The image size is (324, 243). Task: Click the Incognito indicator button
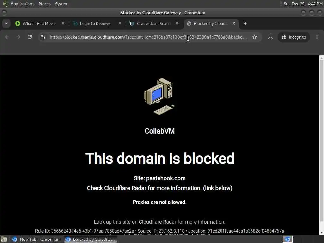click(x=294, y=37)
